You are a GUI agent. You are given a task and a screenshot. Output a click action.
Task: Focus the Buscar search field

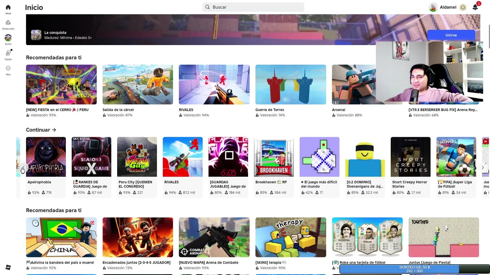[x=253, y=7]
